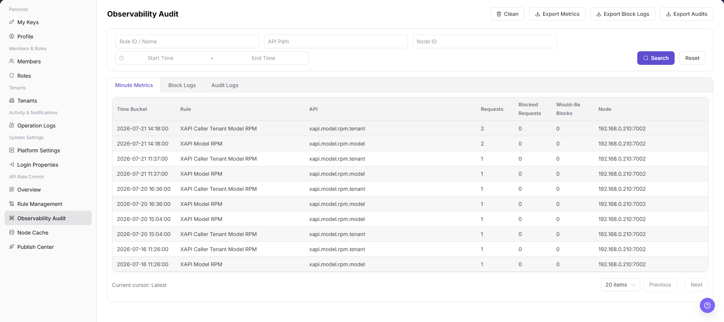This screenshot has width=724, height=322.
Task: Open Node Cache in the sidebar
Action: click(48, 233)
